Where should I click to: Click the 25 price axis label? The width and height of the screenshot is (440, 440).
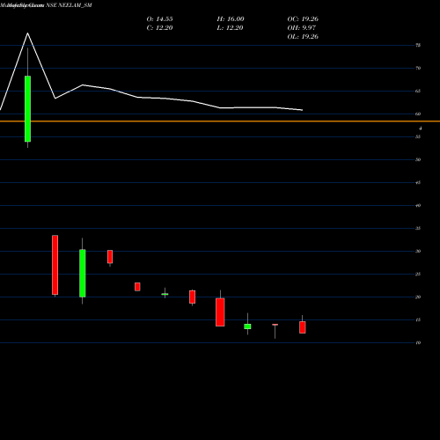[x=418, y=274]
